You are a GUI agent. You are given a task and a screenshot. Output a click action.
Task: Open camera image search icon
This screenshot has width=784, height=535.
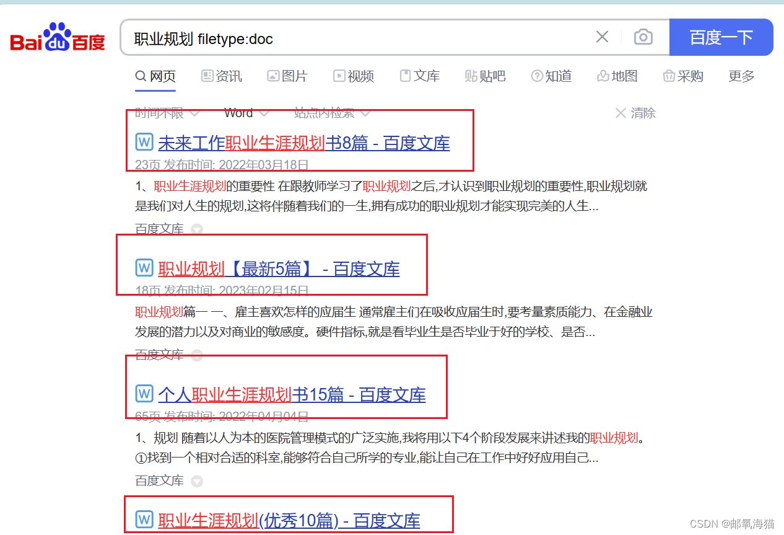643,37
